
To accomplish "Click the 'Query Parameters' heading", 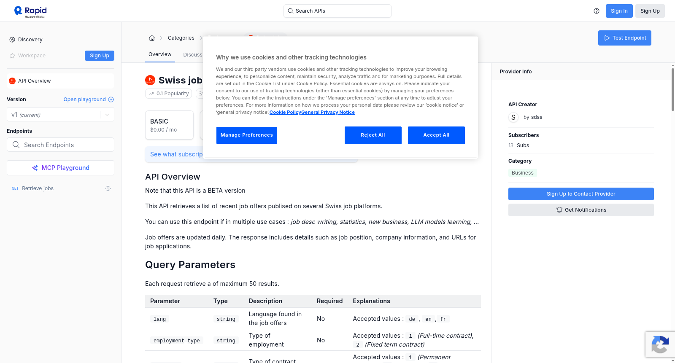I will 190,265.
